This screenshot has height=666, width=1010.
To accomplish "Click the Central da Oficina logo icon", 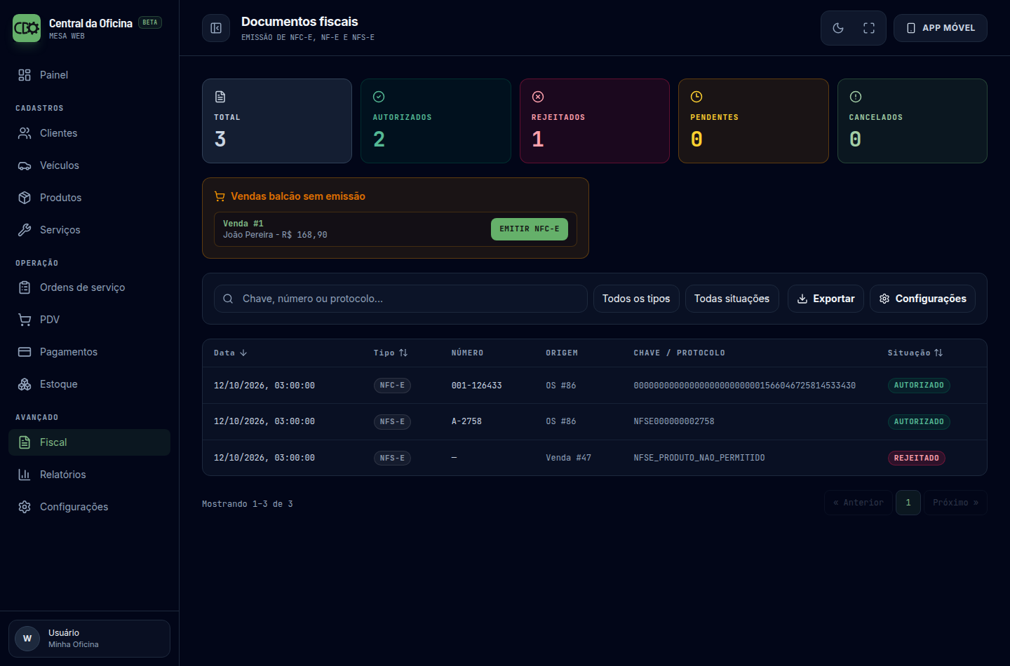I will click(x=27, y=28).
